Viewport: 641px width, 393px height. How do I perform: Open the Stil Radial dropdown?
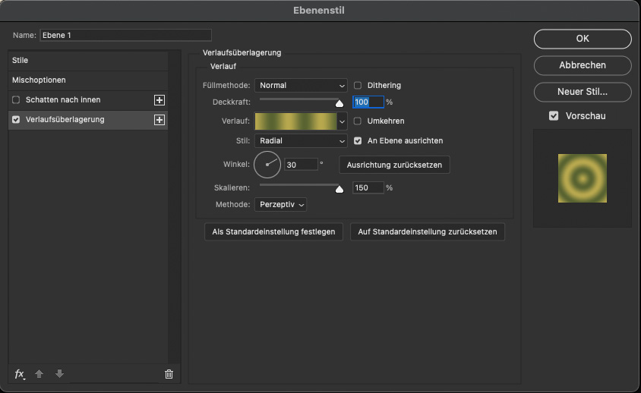301,141
